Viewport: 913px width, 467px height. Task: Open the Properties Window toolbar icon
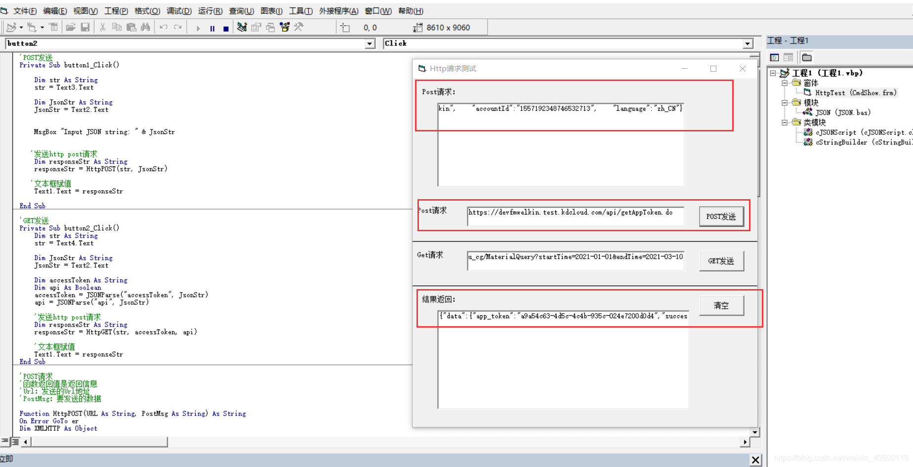(256, 27)
